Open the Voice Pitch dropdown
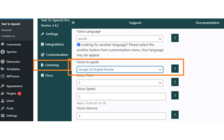This screenshot has width=224, height=140. (120, 83)
